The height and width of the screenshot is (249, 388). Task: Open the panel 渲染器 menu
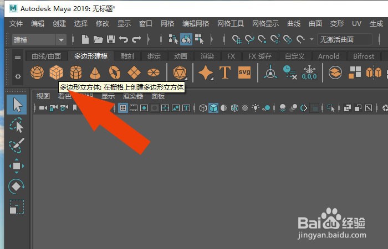(x=133, y=96)
